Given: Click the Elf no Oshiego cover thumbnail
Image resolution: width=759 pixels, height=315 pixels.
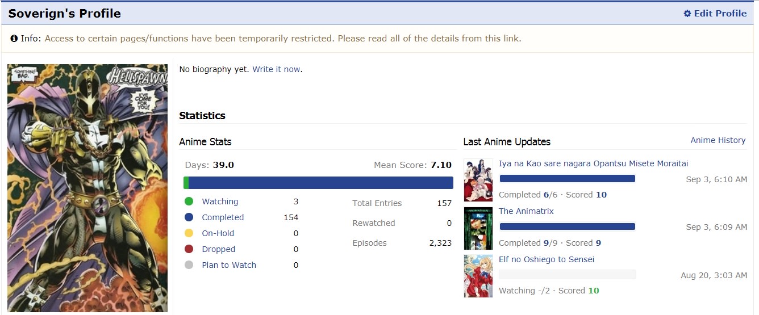Looking at the screenshot, I should (478, 276).
